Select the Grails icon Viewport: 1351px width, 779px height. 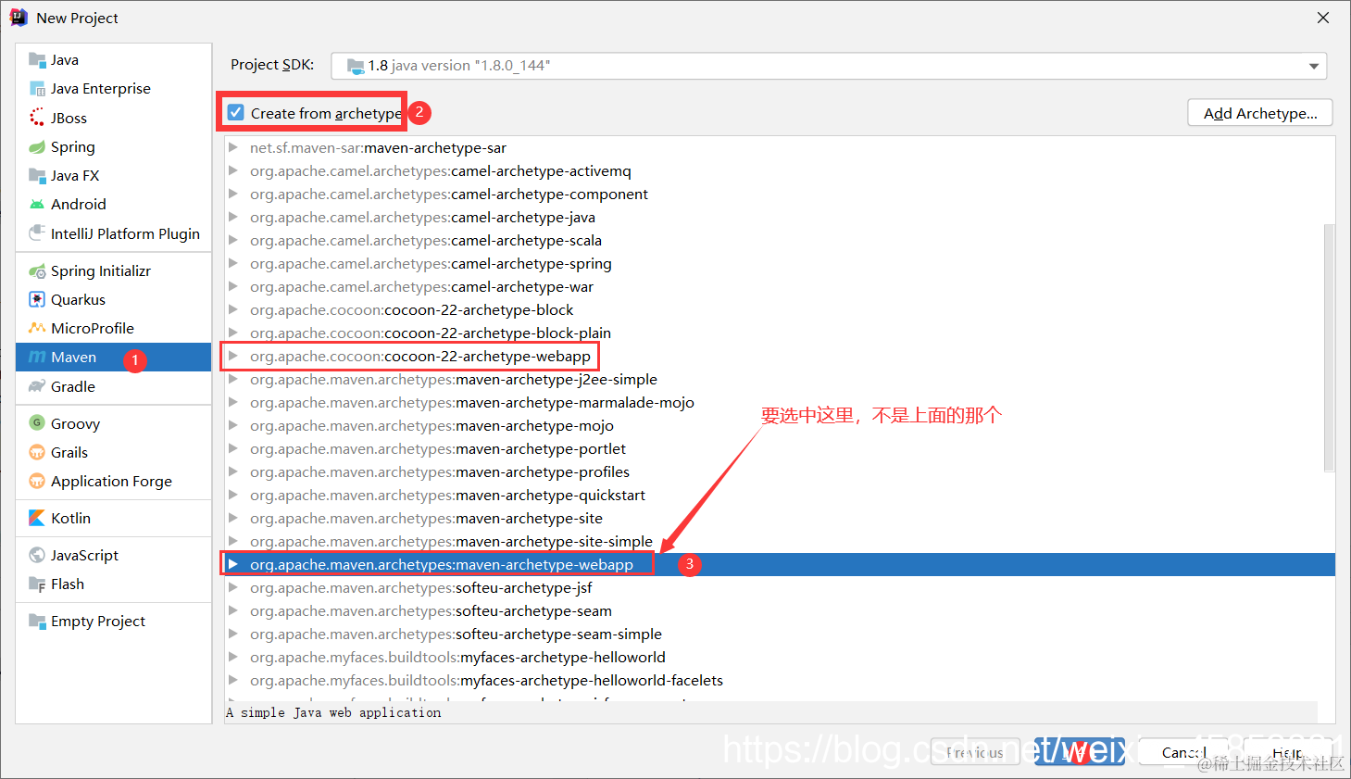37,452
